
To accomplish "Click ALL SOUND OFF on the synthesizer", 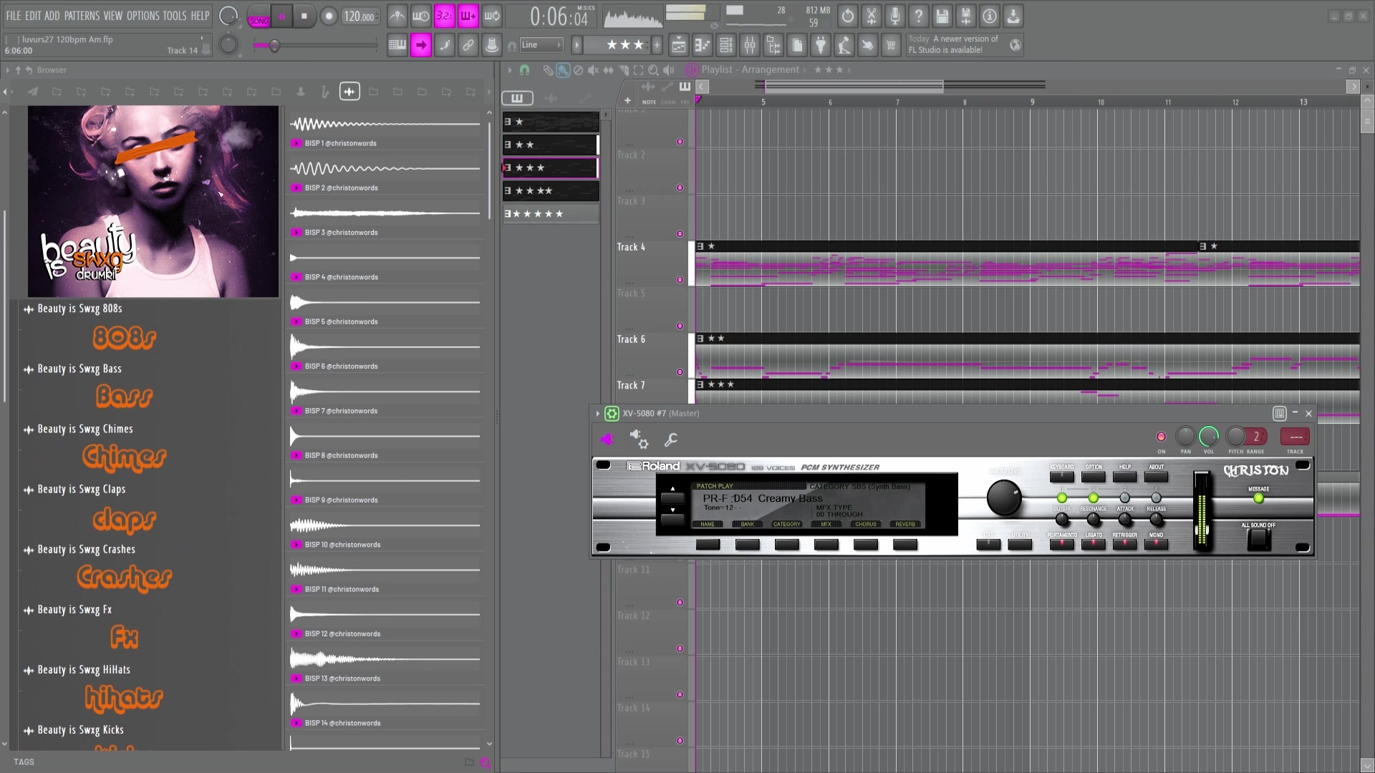I will [x=1258, y=539].
